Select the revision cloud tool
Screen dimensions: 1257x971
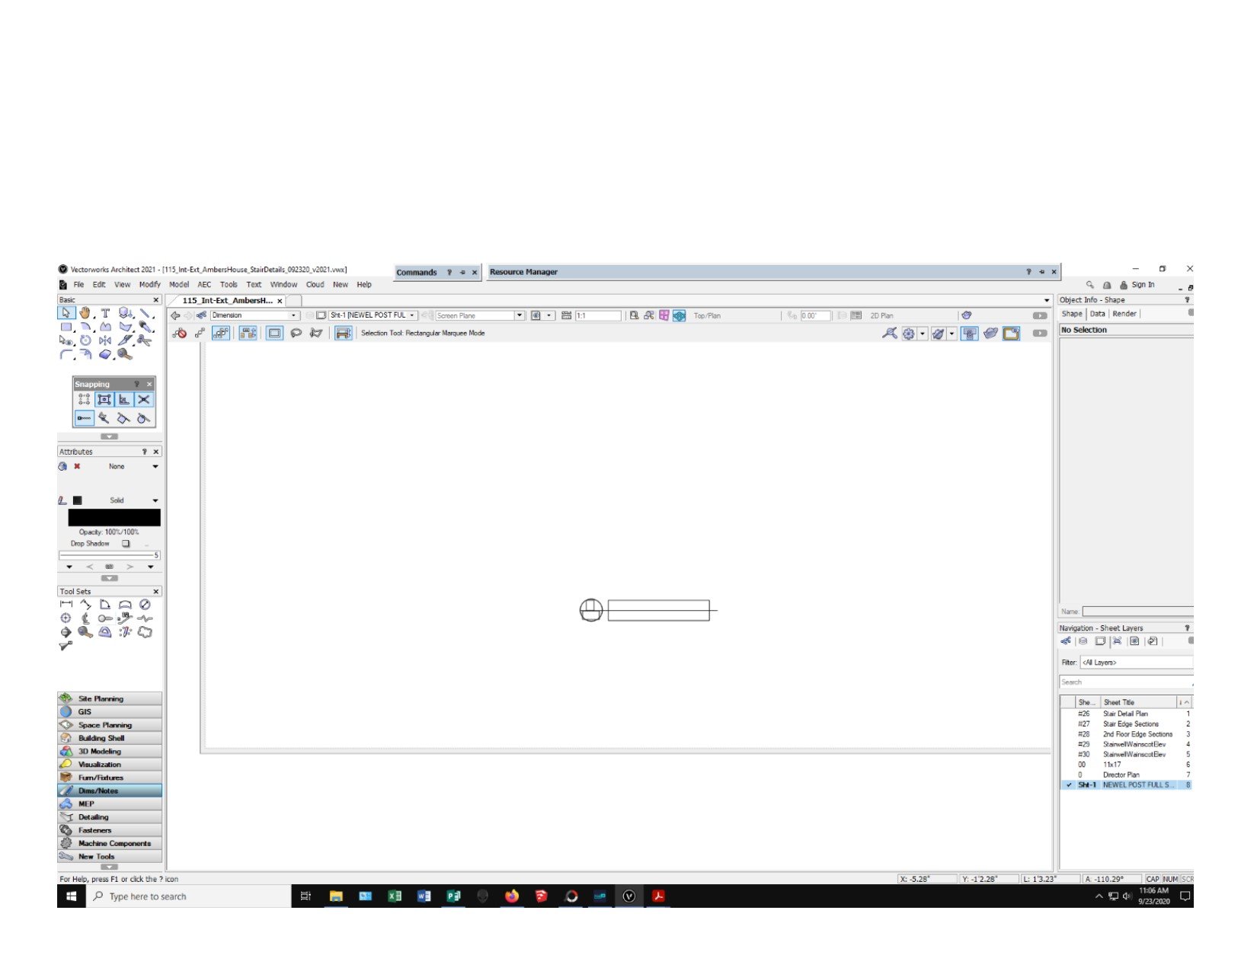click(x=145, y=632)
